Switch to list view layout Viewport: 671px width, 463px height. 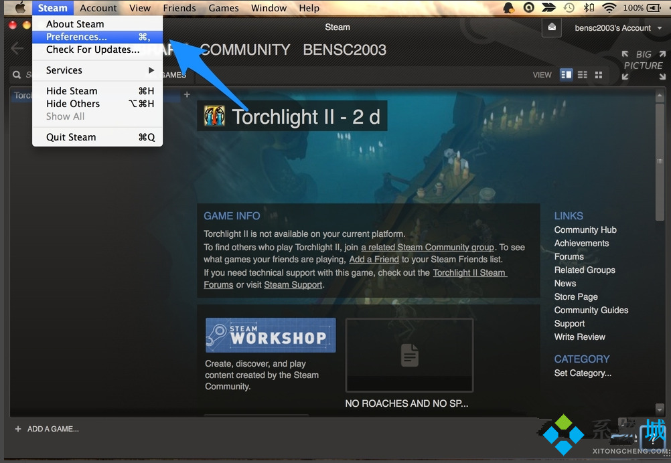click(583, 75)
